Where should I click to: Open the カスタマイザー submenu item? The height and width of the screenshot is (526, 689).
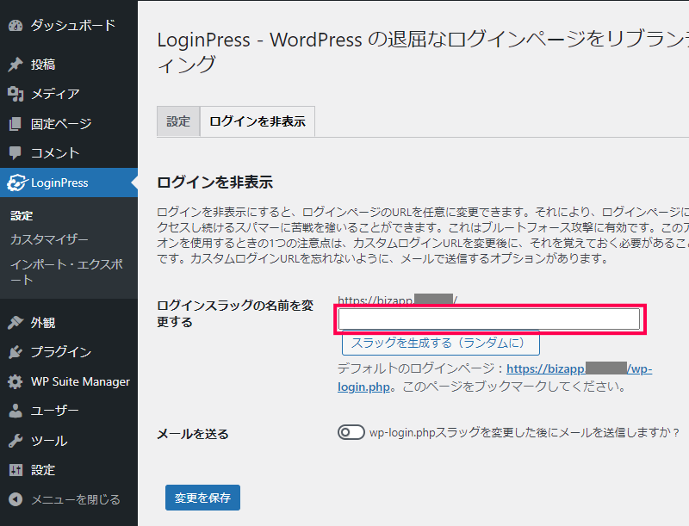pos(49,239)
